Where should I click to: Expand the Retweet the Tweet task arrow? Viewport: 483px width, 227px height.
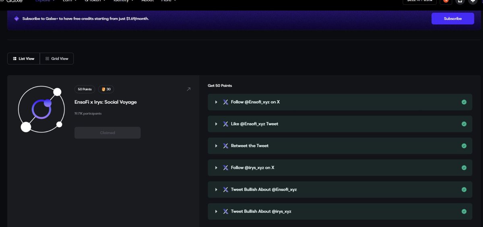216,146
